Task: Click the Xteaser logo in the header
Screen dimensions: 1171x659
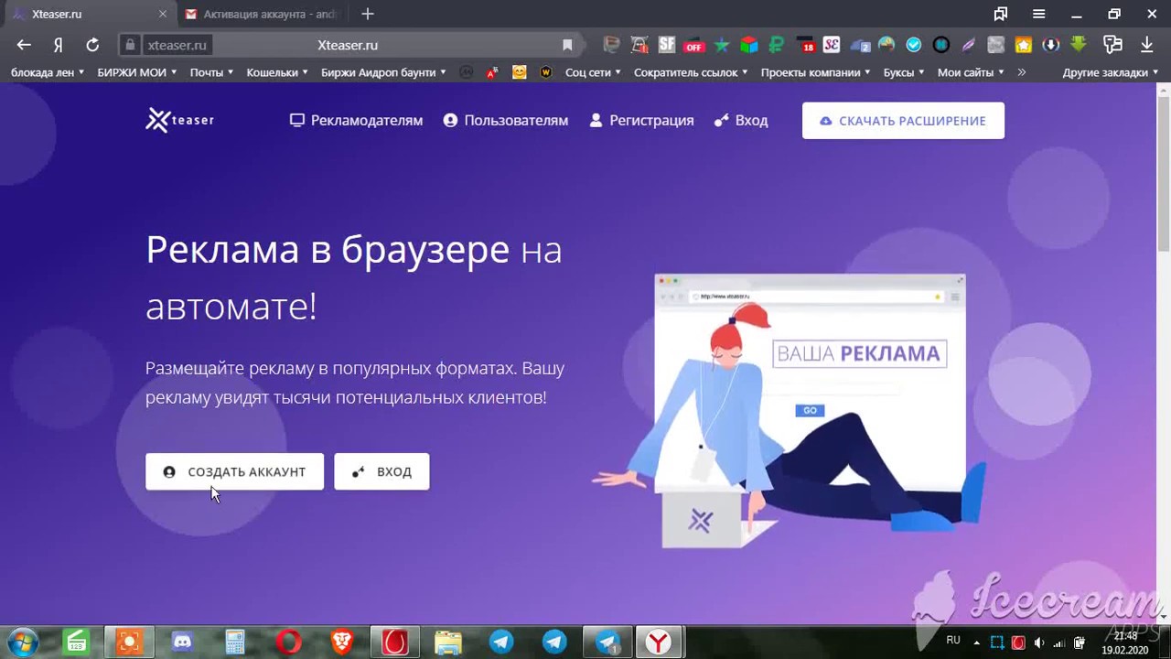Action: (x=179, y=120)
